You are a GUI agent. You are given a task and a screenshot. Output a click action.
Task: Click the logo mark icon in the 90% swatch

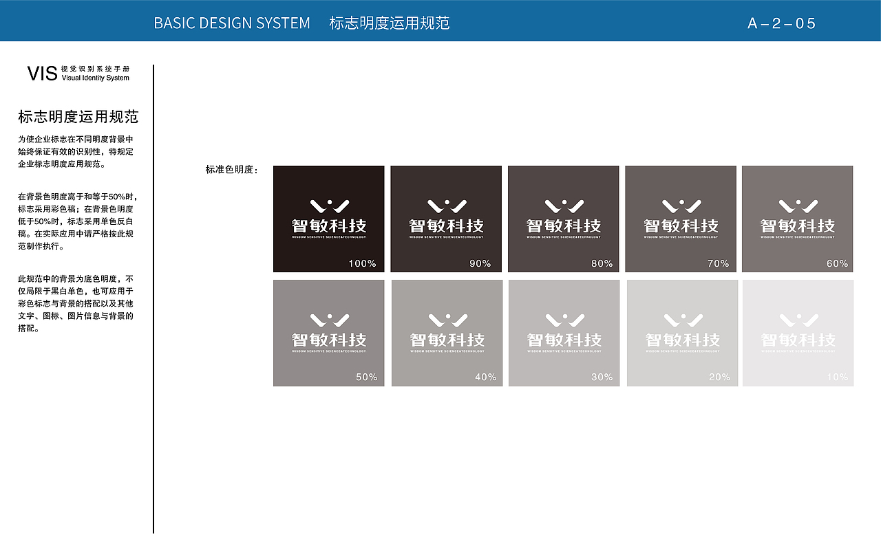pyautogui.click(x=446, y=206)
